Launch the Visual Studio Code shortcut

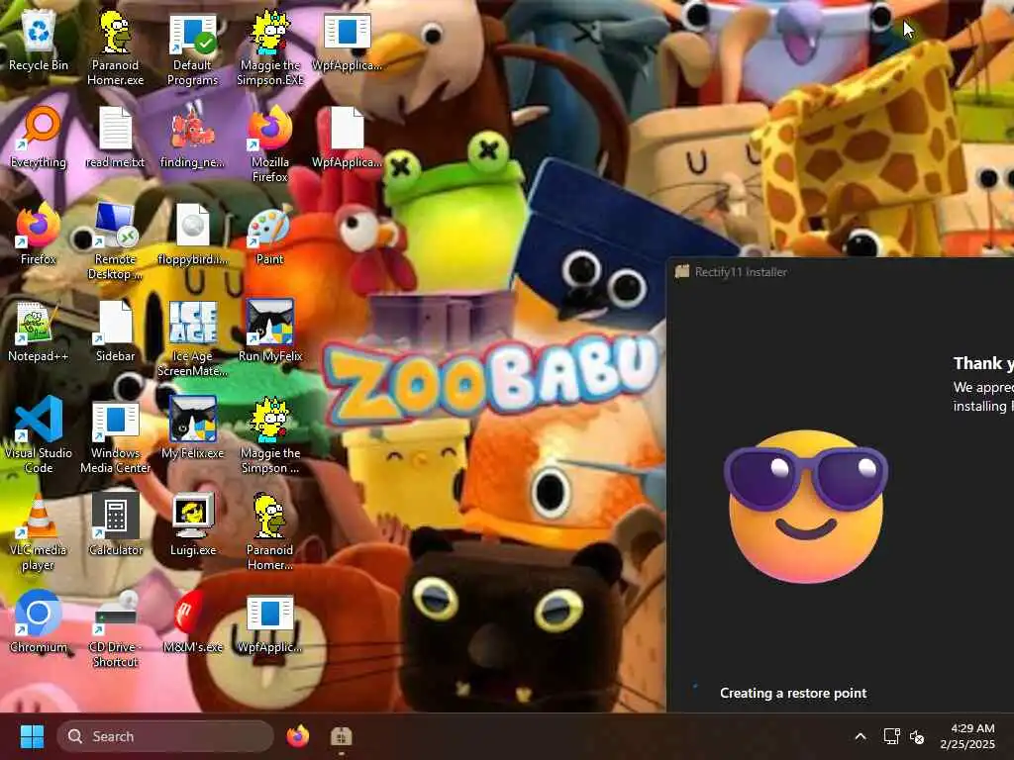(39, 435)
